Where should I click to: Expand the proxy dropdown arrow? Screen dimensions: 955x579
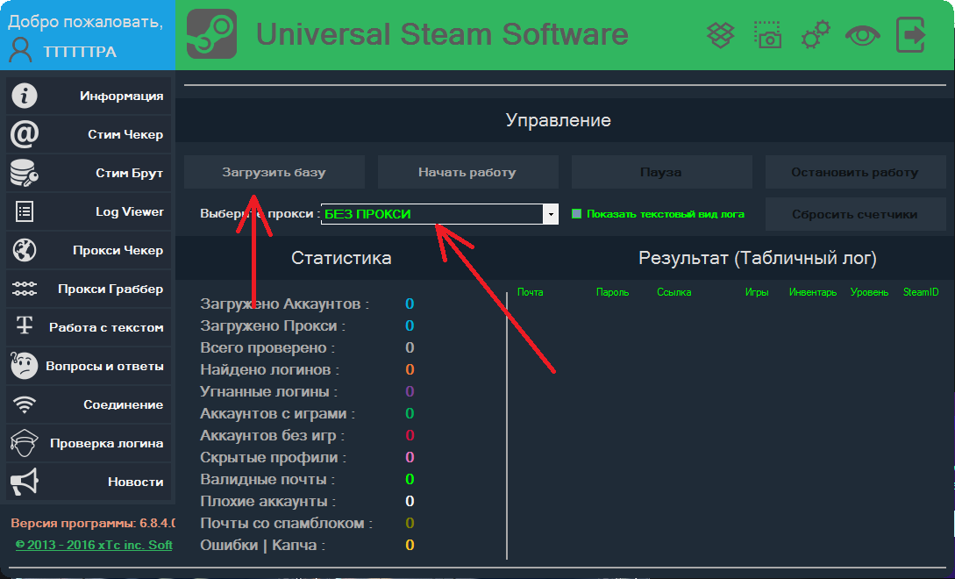[x=551, y=214]
